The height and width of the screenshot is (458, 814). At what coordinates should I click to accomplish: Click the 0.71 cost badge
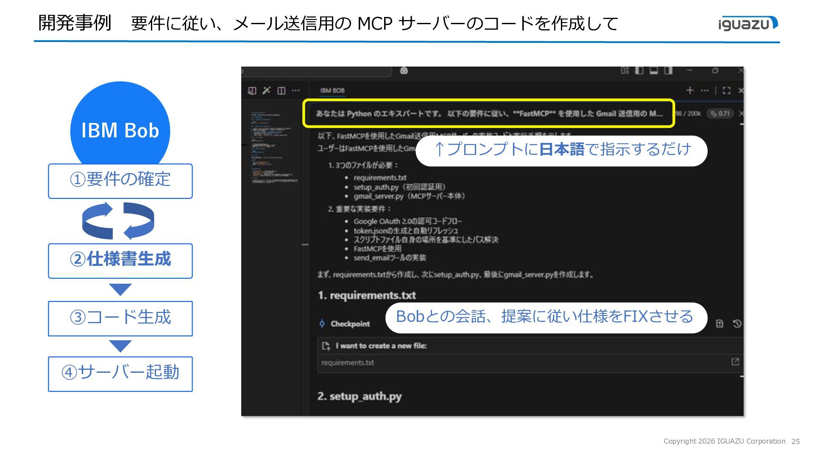[720, 113]
